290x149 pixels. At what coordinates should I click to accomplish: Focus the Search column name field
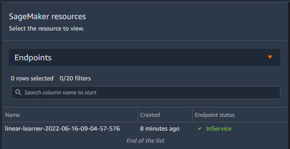coord(146,92)
